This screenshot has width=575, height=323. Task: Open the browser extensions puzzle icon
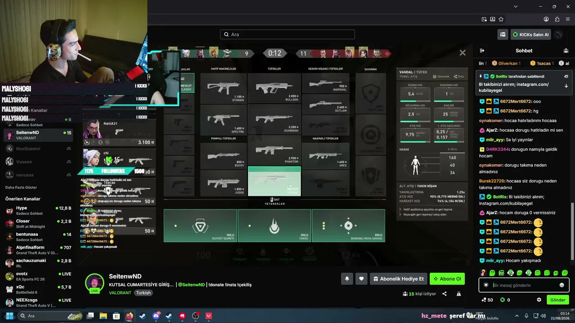click(x=557, y=19)
